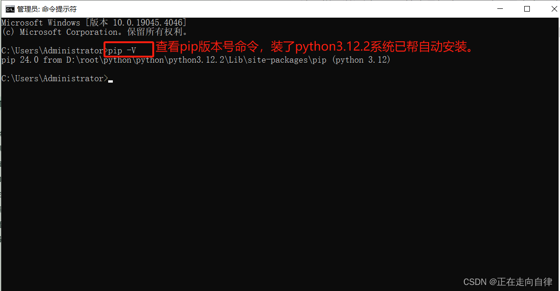Click the empty black console area
560x291 pixels.
[279, 186]
